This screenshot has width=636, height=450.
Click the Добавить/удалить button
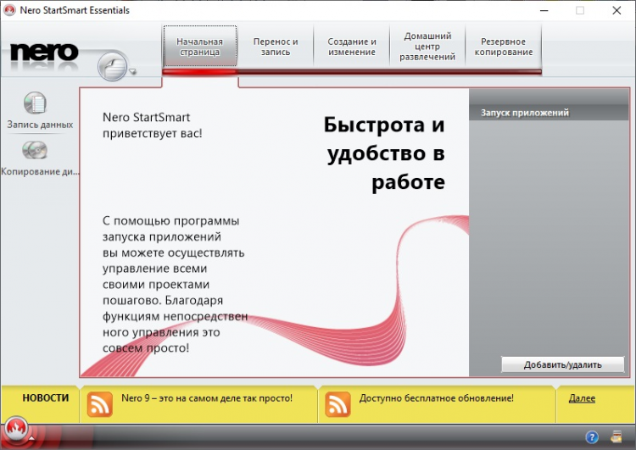tap(562, 364)
